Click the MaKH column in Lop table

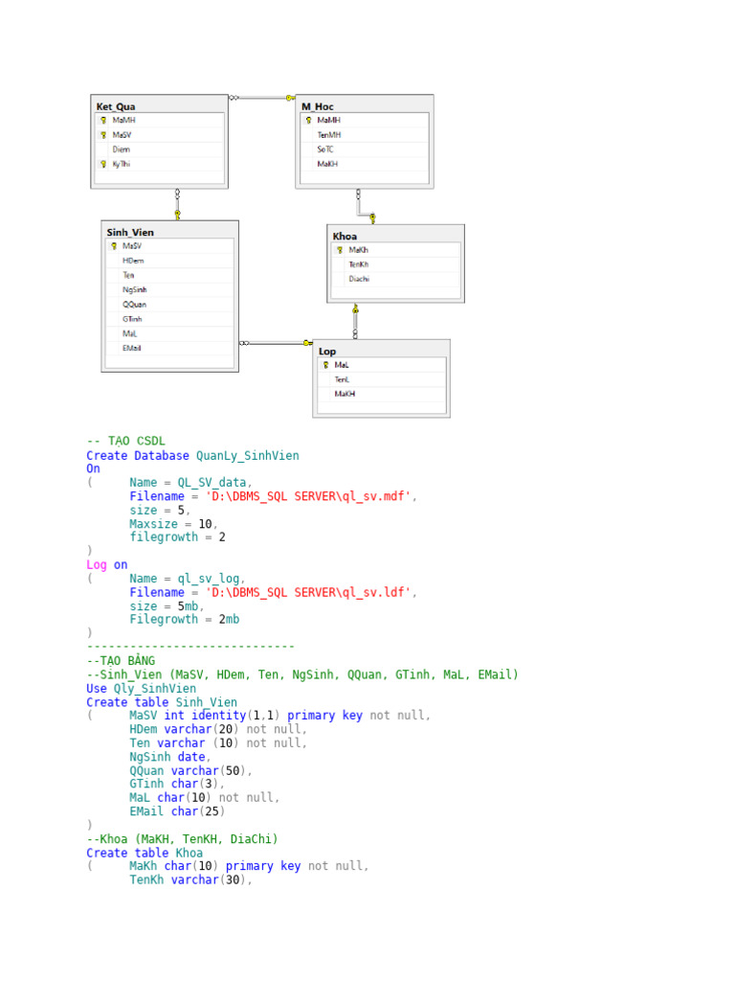point(345,394)
